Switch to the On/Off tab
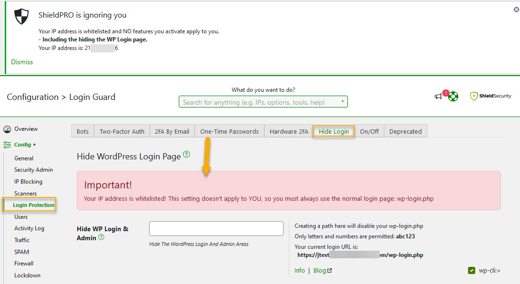The image size is (520, 284). pos(369,131)
